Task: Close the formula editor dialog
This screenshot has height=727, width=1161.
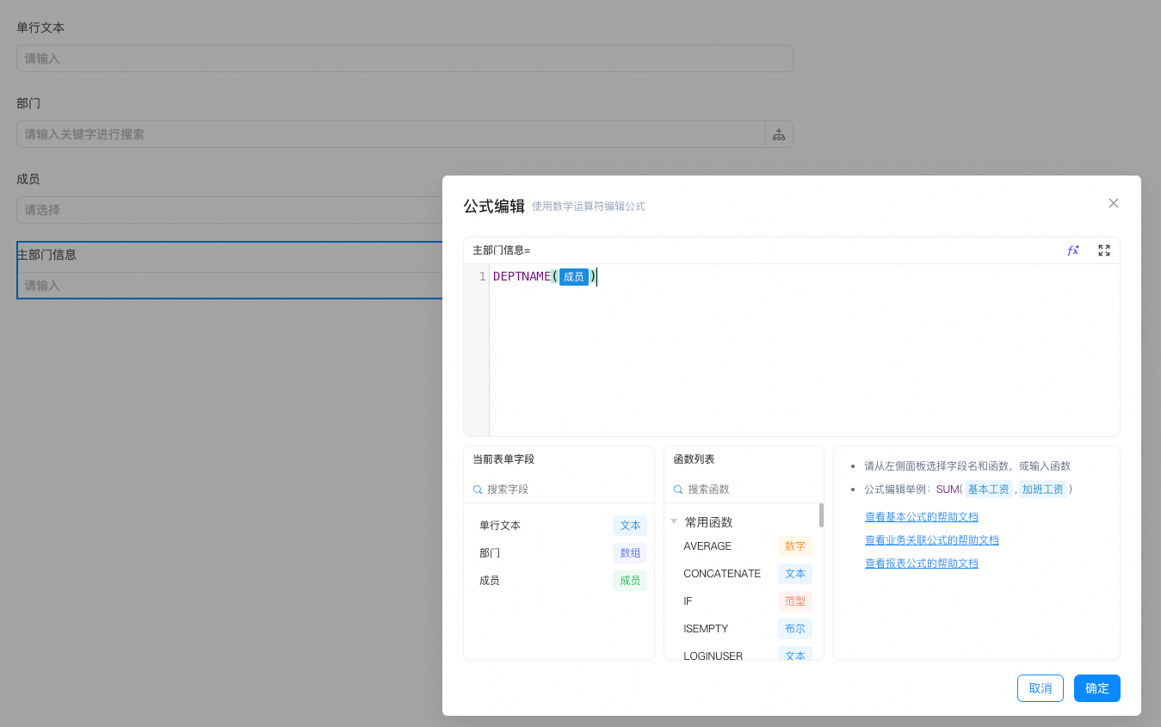Action: point(1114,203)
